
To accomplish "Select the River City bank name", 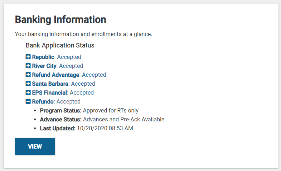I will click(44, 66).
